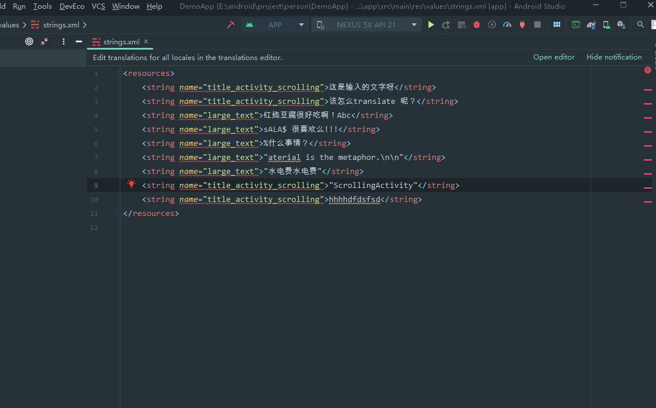Start debugging with the red bug icon
This screenshot has height=408, width=656.
coord(477,25)
